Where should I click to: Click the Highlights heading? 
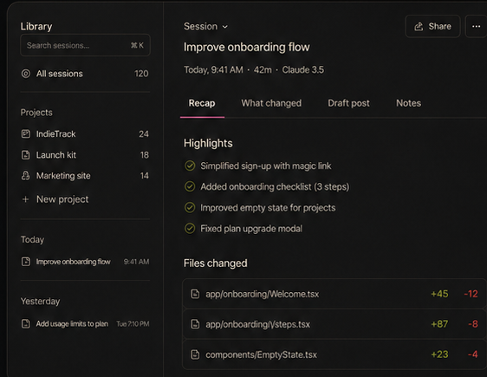click(x=208, y=143)
